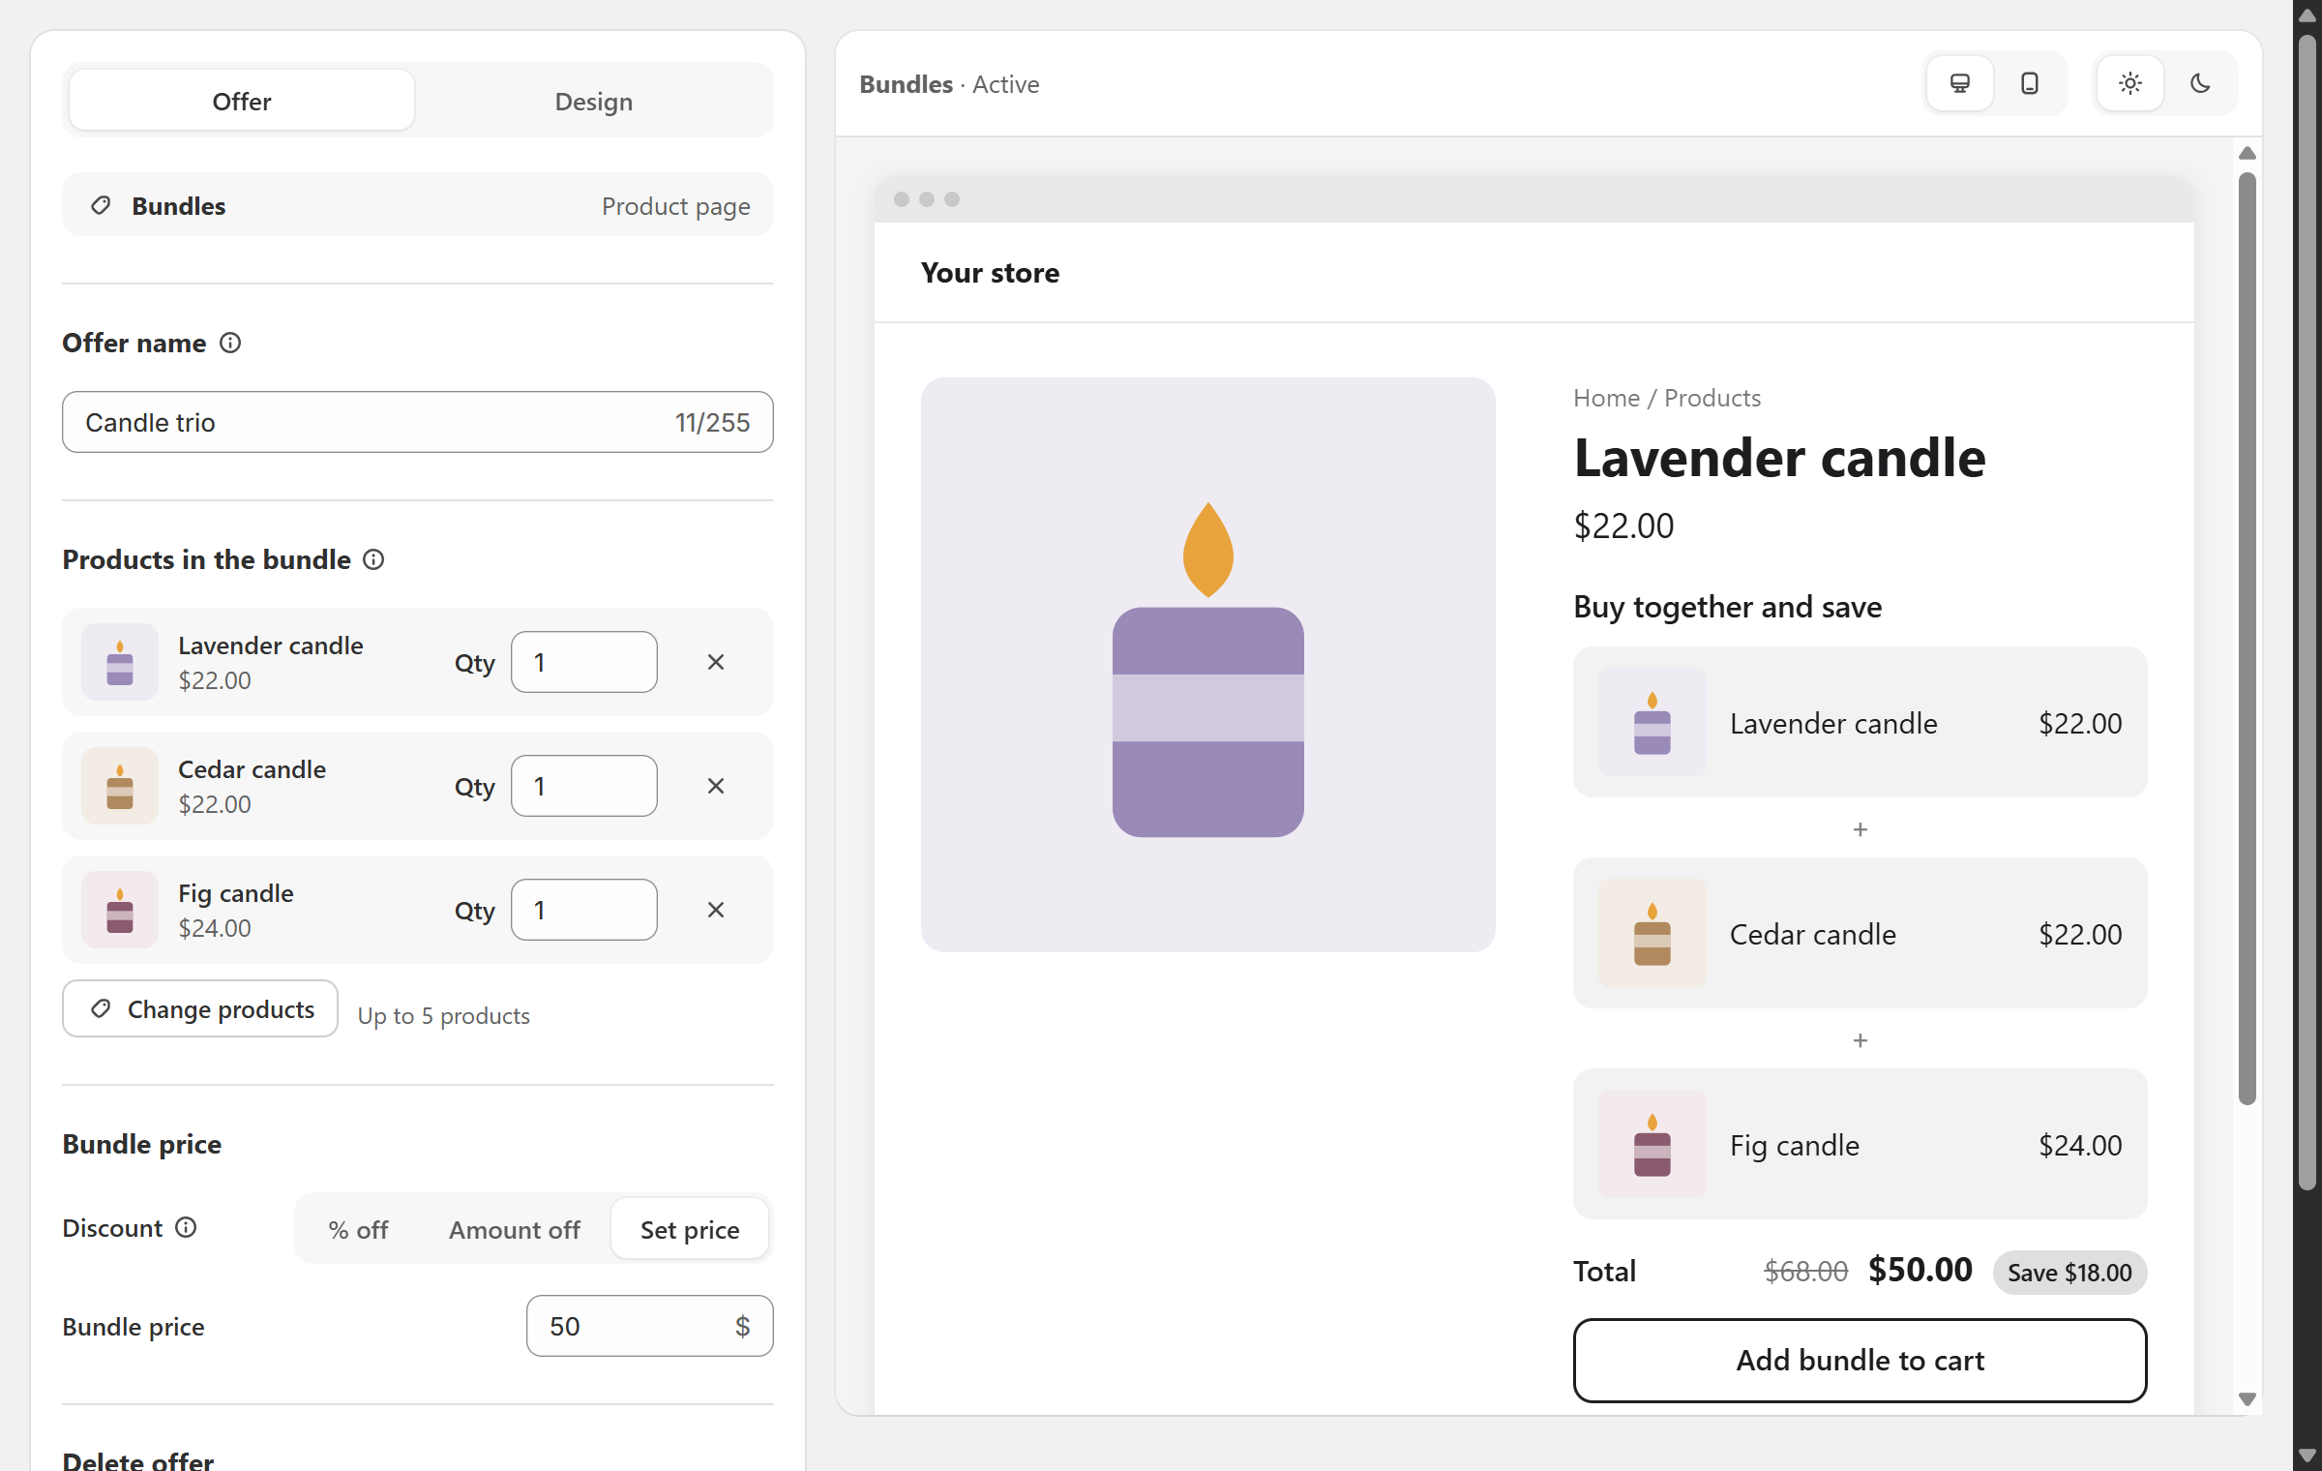Focus Lavender candle quantity field

[584, 662]
